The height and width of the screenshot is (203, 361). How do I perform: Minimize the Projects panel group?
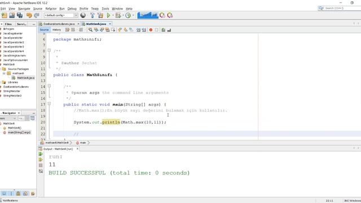(34, 24)
